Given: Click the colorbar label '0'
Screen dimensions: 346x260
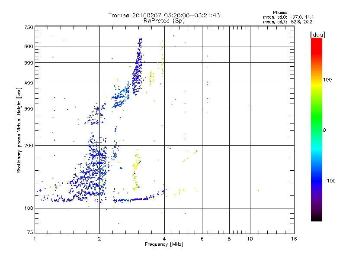Looking at the screenshot, I should click(324, 130).
